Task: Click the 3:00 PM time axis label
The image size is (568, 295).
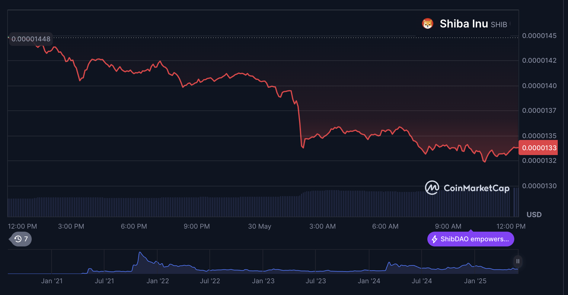Action: pyautogui.click(x=71, y=226)
